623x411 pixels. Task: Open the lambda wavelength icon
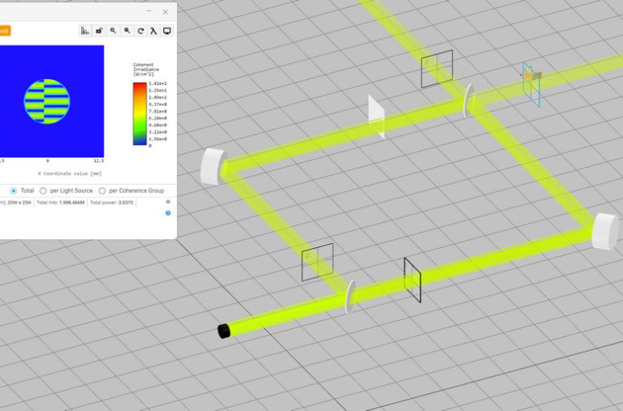tap(154, 31)
